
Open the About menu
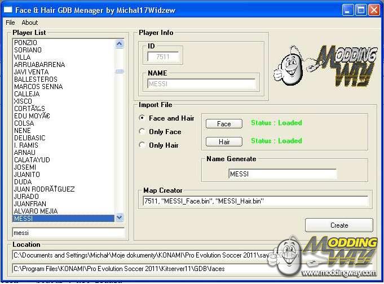(x=29, y=23)
